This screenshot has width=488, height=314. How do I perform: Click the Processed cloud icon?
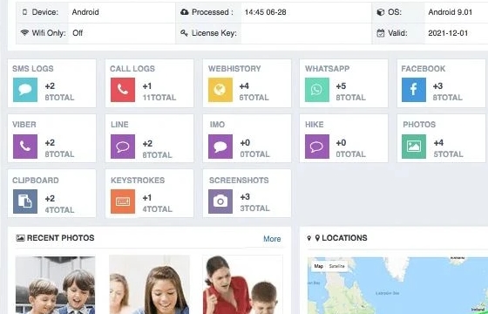(x=185, y=12)
